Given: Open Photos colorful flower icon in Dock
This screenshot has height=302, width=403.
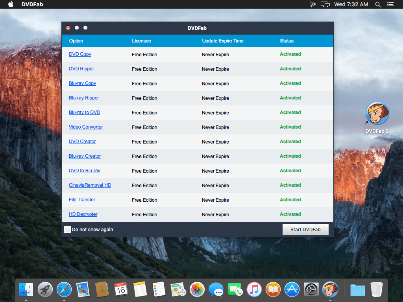Looking at the screenshot, I should pos(197,289).
